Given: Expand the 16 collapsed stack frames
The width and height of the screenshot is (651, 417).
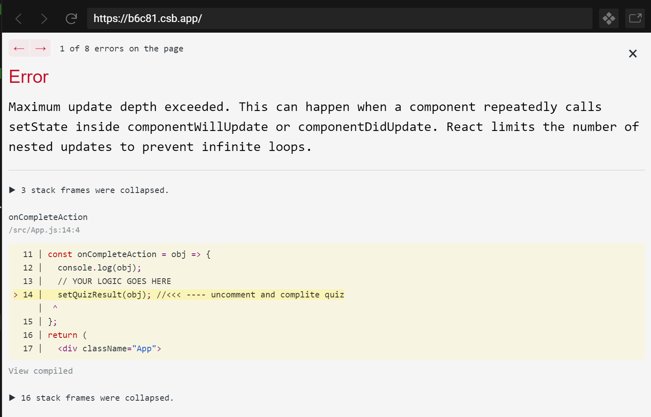Looking at the screenshot, I should [x=91, y=398].
